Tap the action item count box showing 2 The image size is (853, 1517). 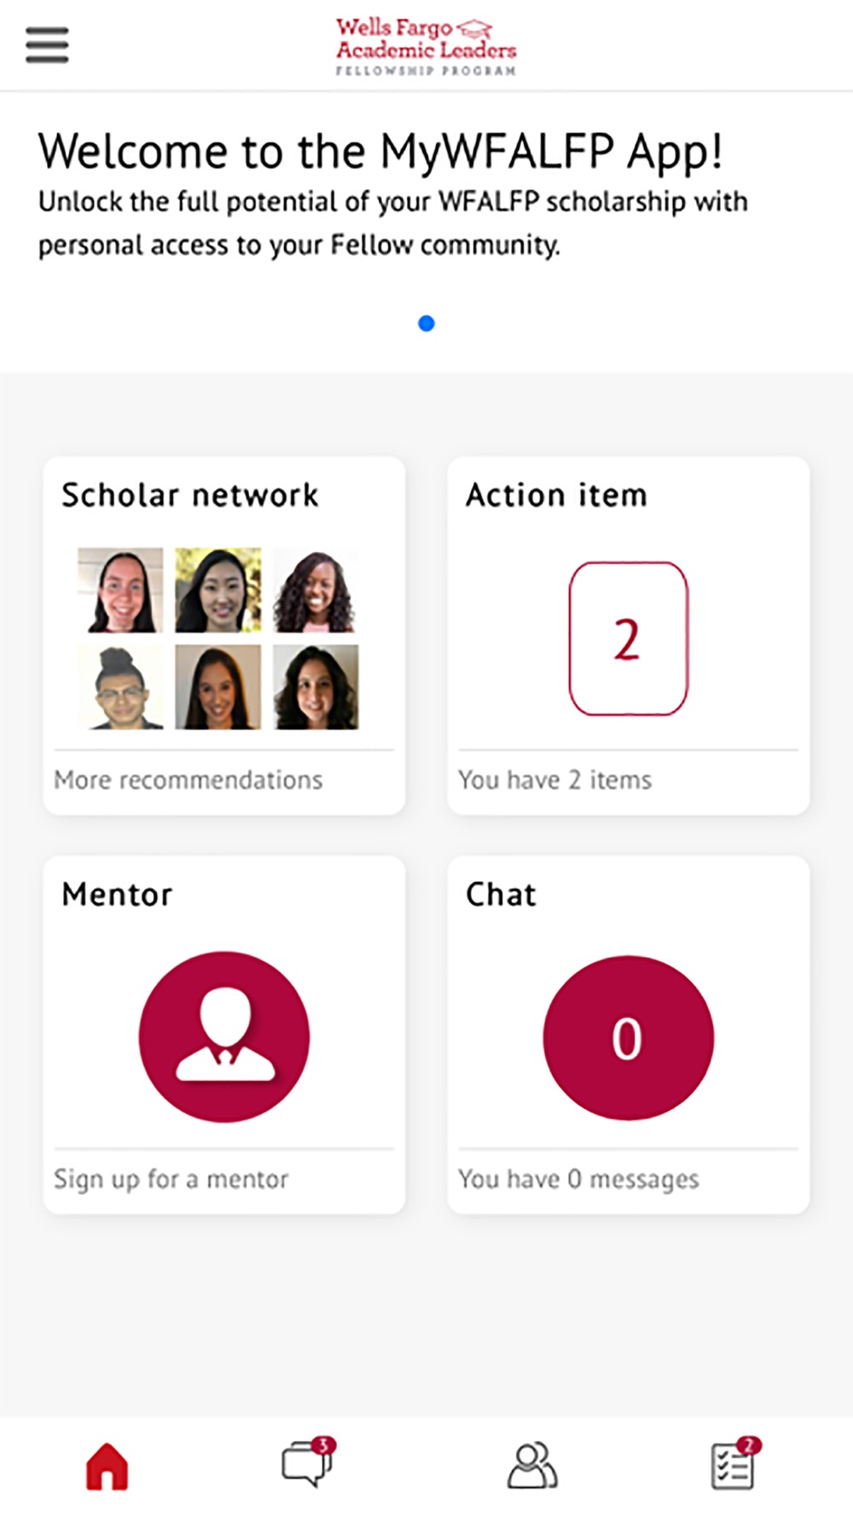click(629, 638)
